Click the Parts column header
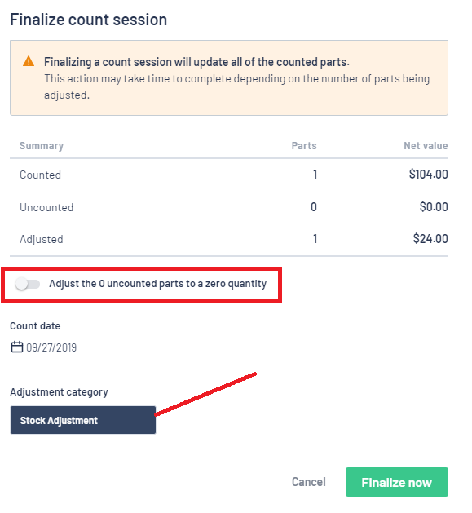 pyautogui.click(x=304, y=146)
